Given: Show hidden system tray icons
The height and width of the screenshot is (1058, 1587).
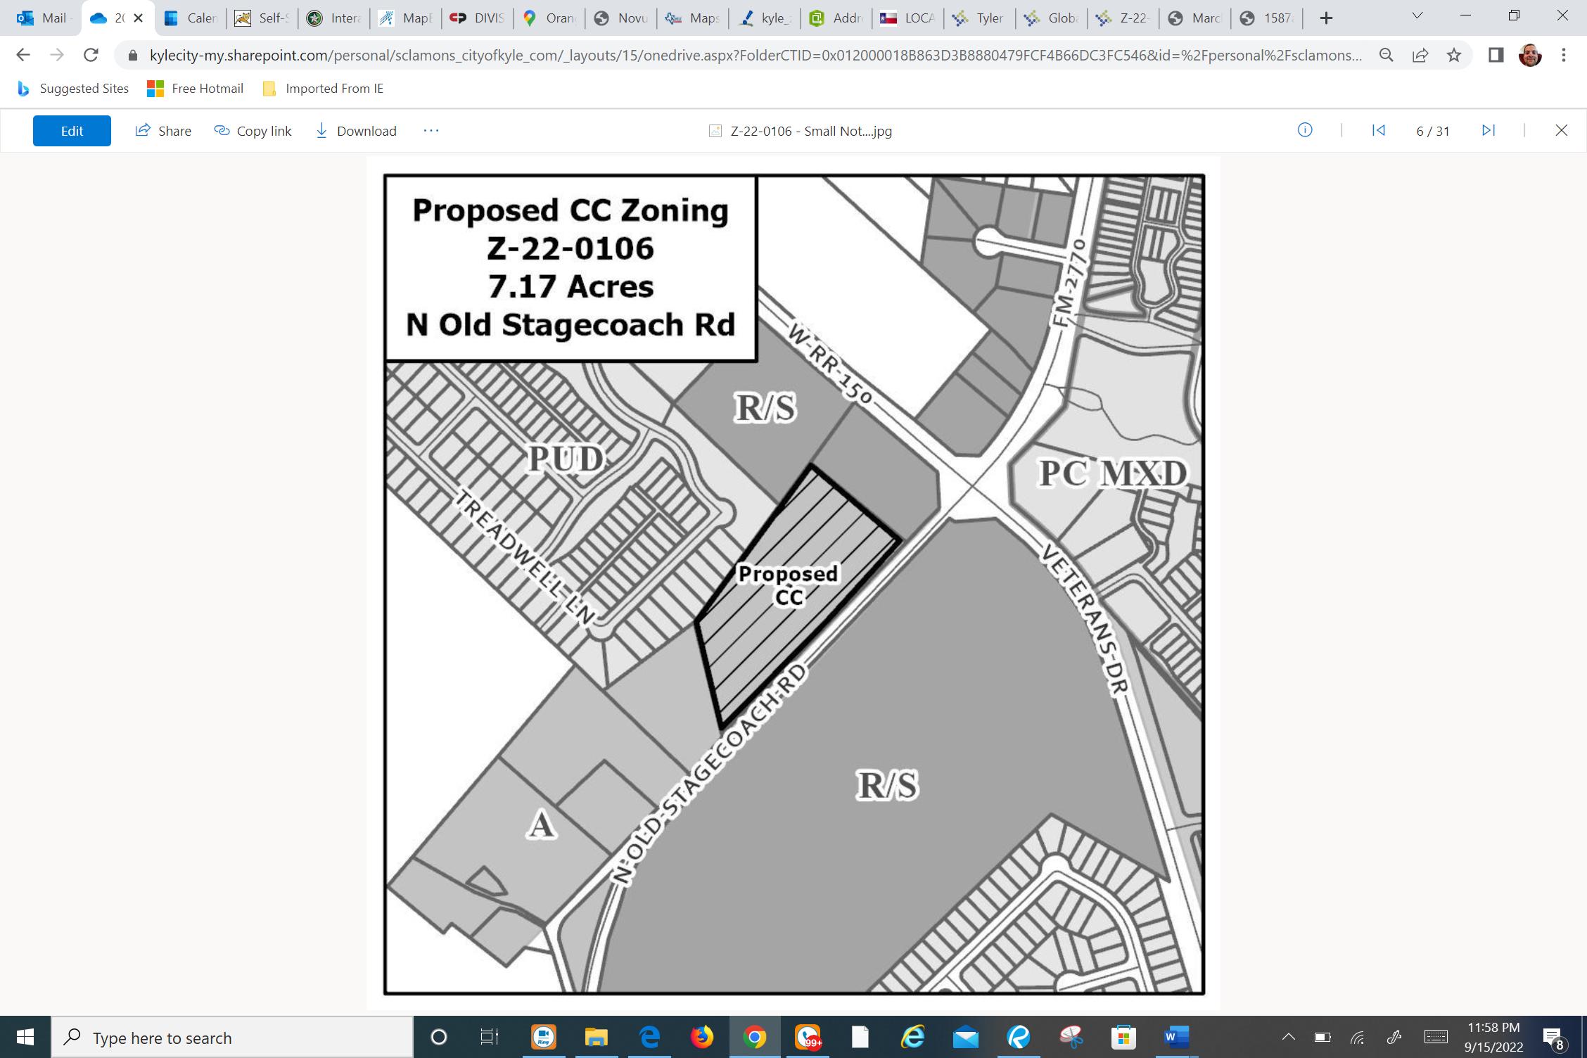Looking at the screenshot, I should (1288, 1037).
